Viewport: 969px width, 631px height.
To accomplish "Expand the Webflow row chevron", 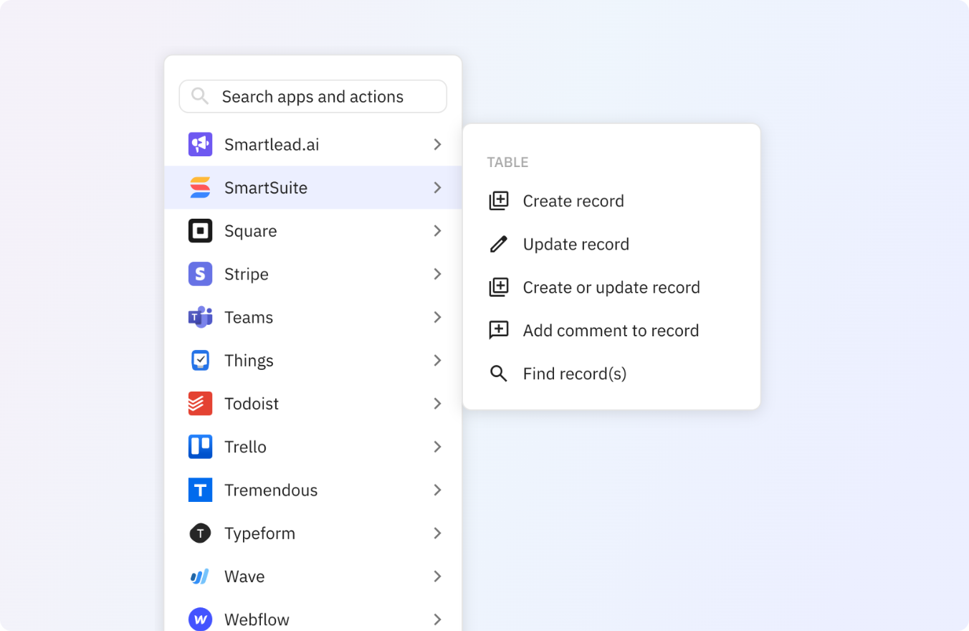I will click(x=437, y=620).
